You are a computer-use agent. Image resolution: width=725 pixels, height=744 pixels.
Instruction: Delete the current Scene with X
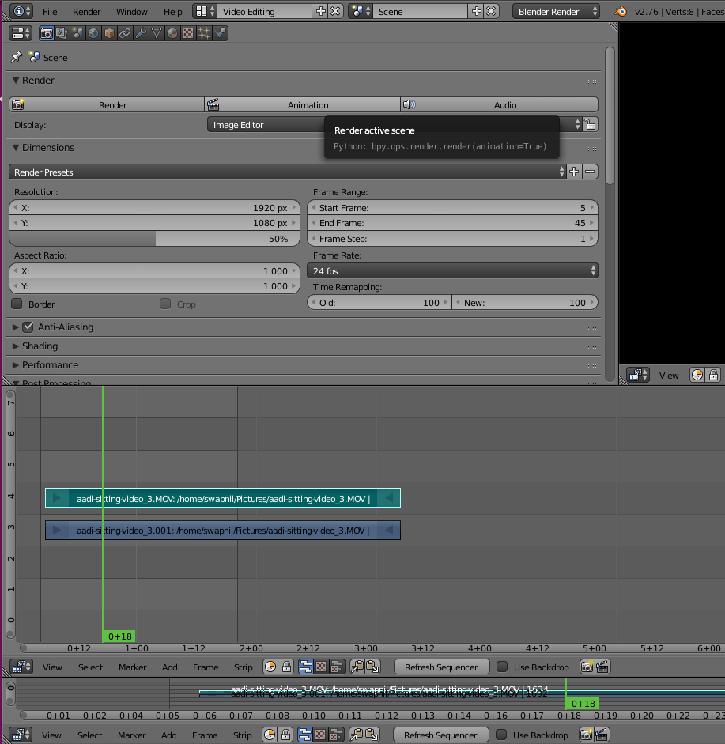tap(491, 11)
